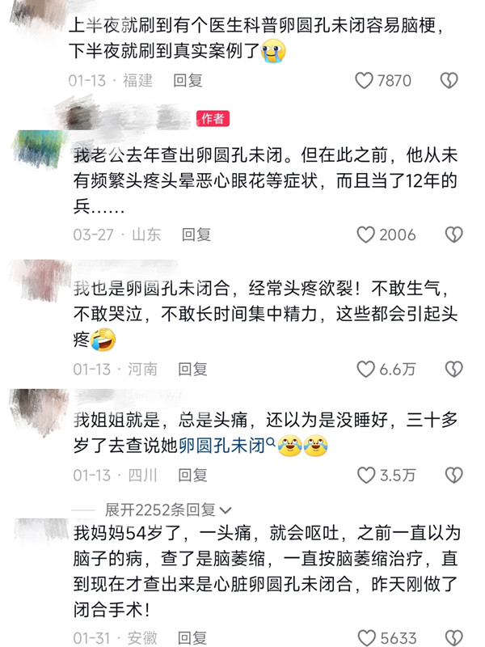Open the Henan commenter's avatar

click(x=41, y=279)
